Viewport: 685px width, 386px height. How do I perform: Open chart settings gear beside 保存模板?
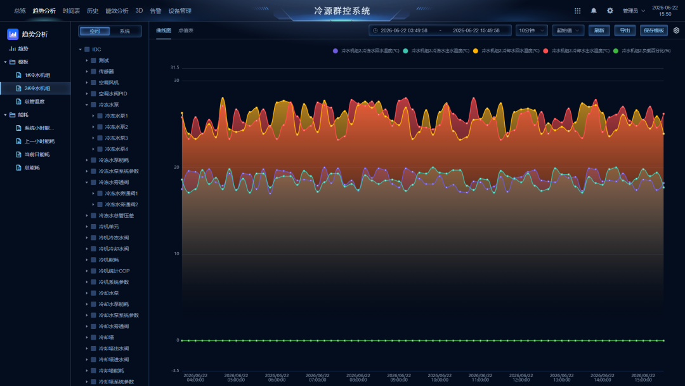676,30
